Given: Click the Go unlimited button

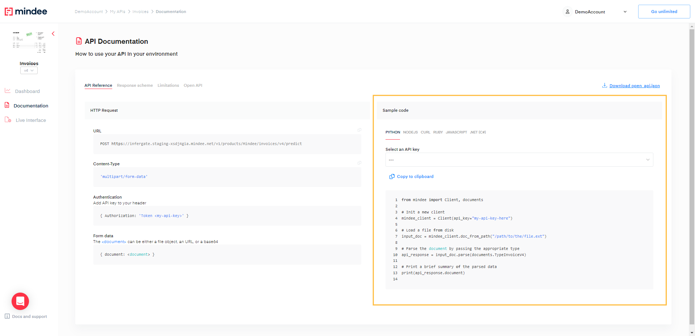Looking at the screenshot, I should point(664,12).
